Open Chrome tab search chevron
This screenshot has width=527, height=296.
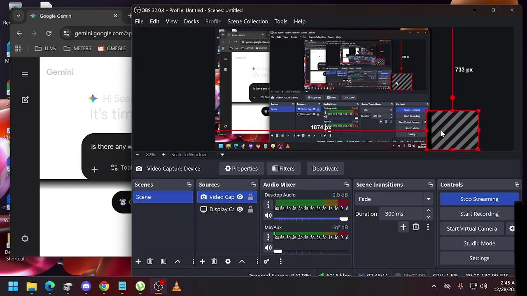pyautogui.click(x=18, y=16)
